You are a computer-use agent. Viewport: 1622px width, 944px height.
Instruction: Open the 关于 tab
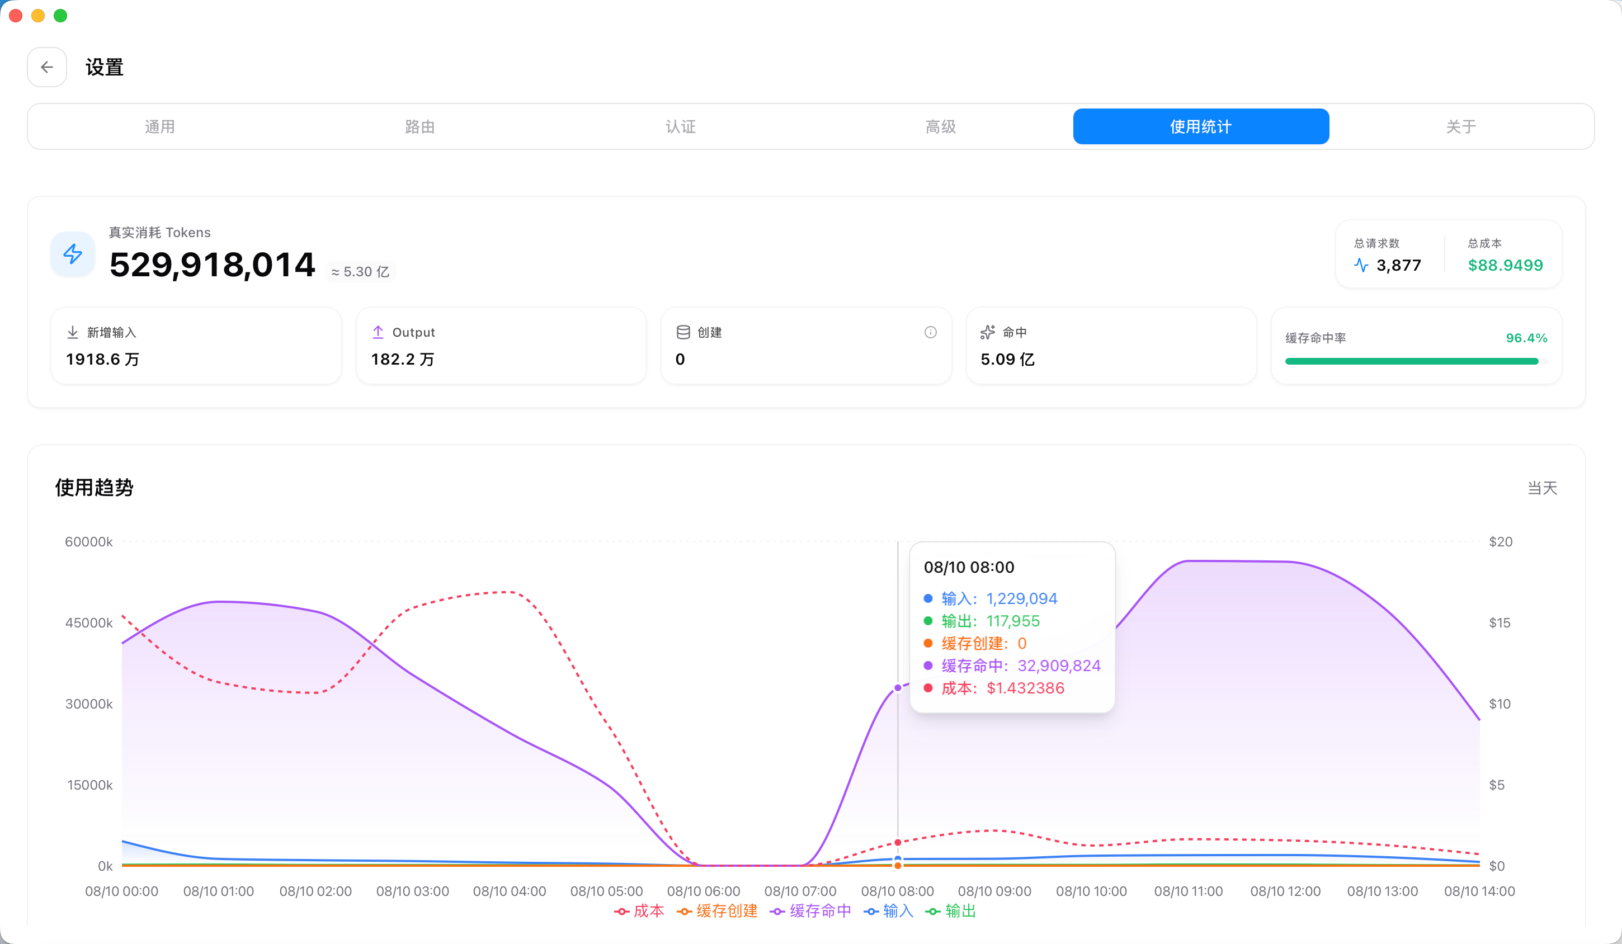pos(1461,127)
